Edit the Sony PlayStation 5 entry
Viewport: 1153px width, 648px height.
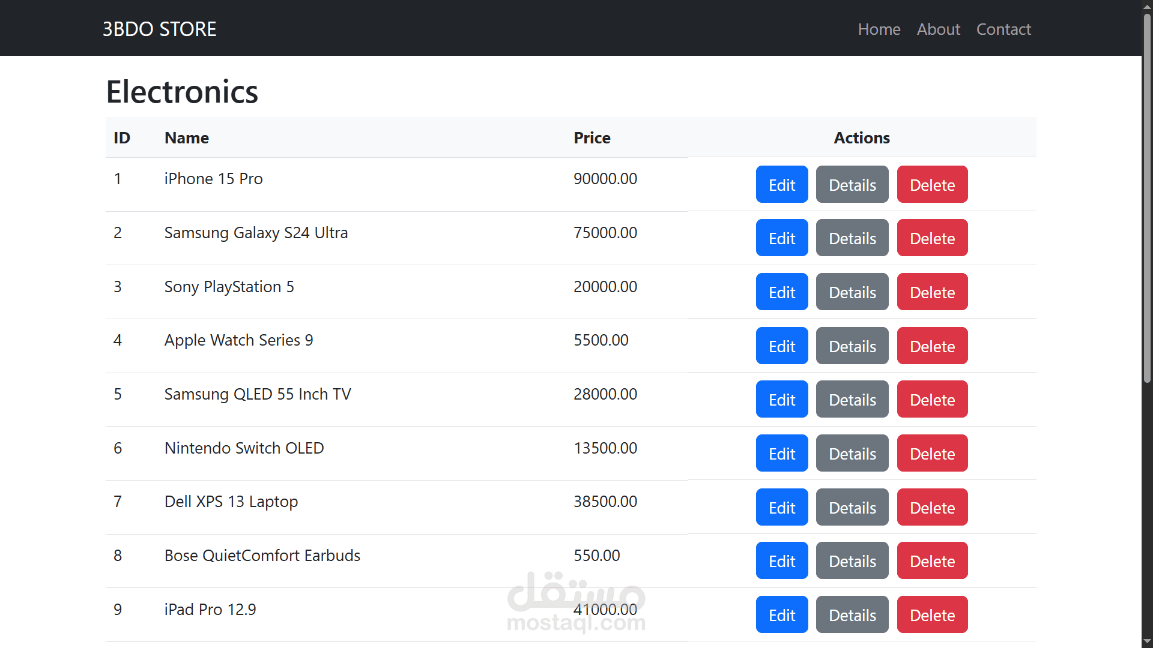(x=782, y=292)
